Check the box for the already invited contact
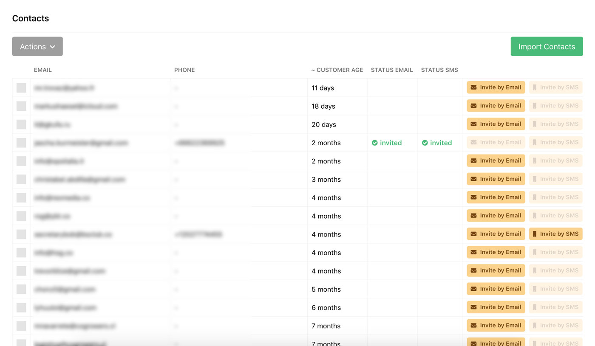 [21, 143]
